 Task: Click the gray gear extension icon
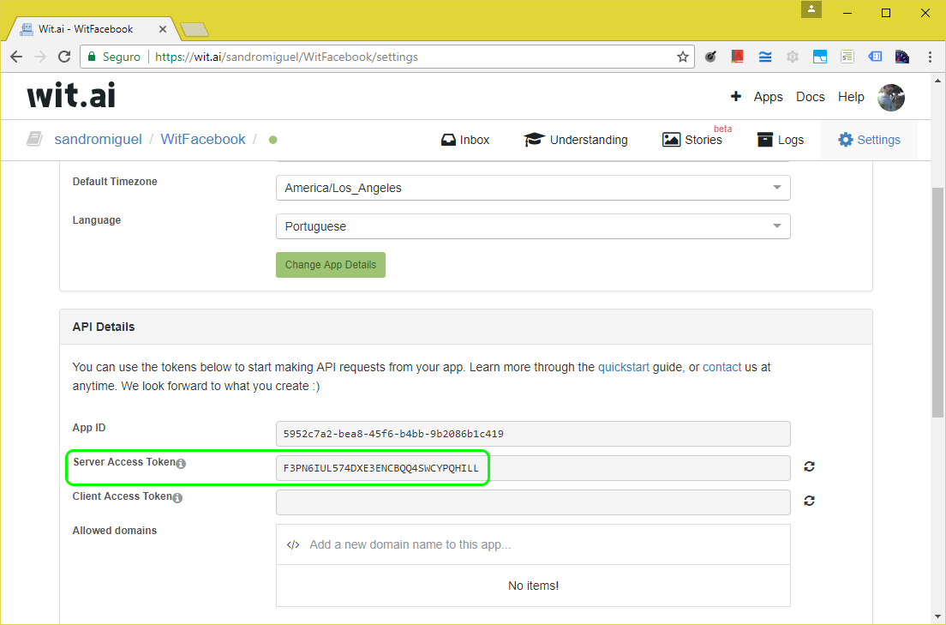[792, 57]
